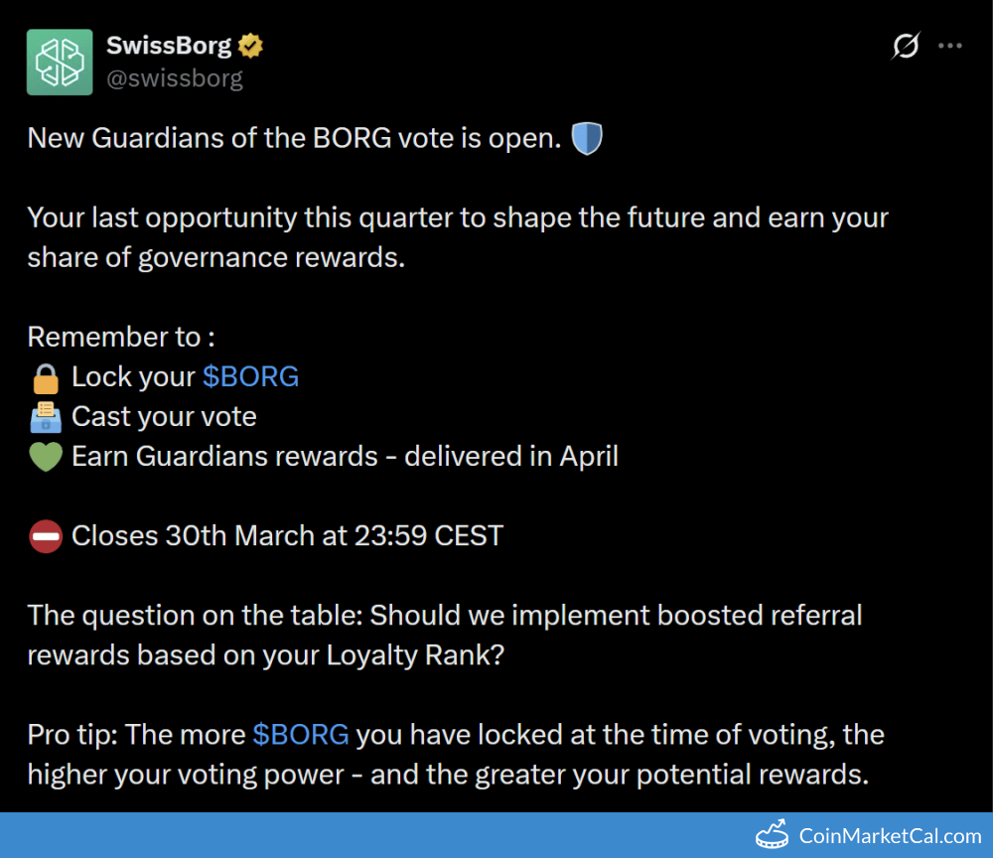Click the $BORG cashtag in the Pro tip
The height and width of the screenshot is (858, 993).
(300, 735)
